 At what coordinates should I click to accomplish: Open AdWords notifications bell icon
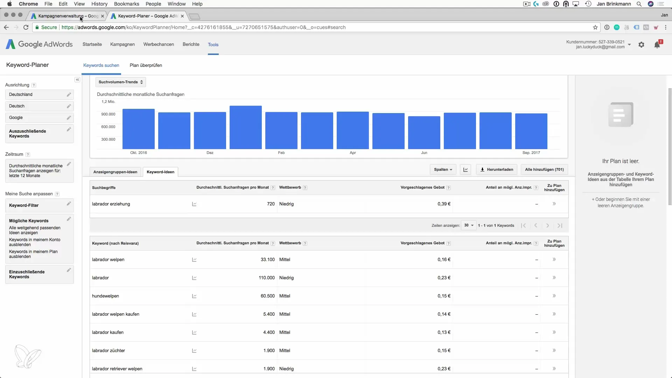[657, 45]
